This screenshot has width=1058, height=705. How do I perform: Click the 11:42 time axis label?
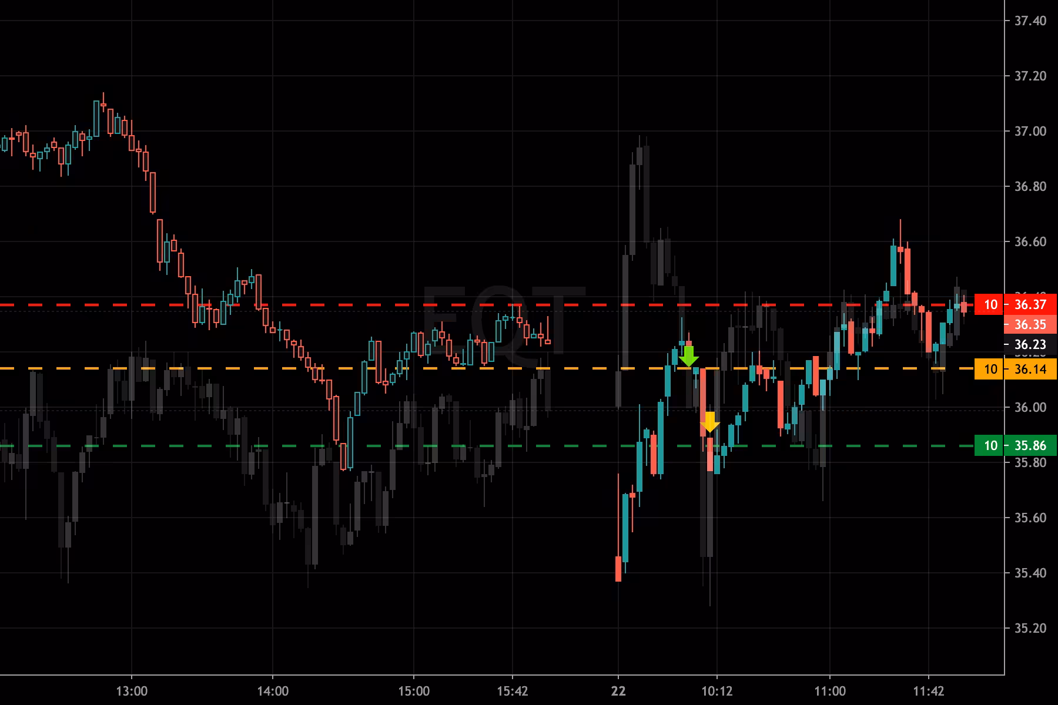[x=928, y=691]
